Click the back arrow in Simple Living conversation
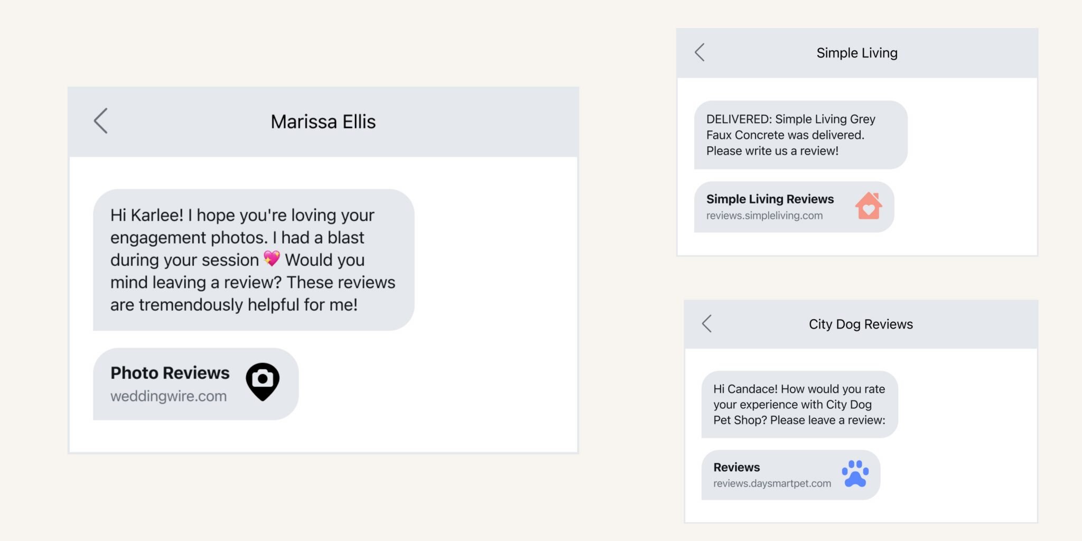 point(700,53)
